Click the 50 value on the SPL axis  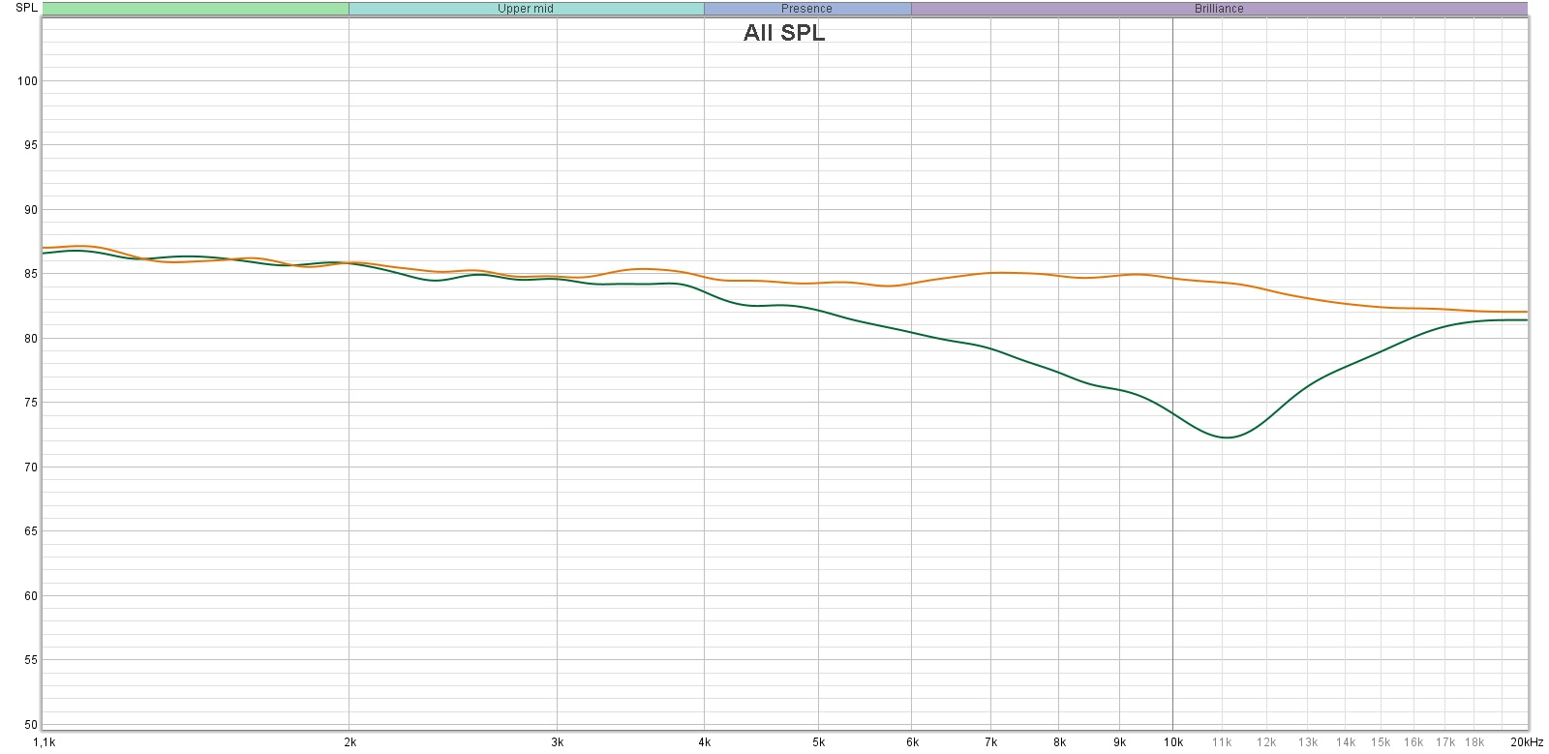coord(30,725)
